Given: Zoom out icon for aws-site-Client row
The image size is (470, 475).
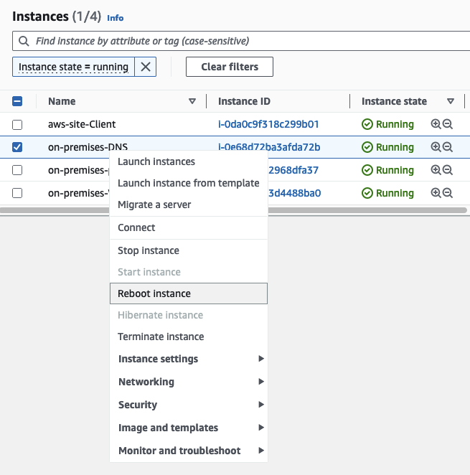Looking at the screenshot, I should pos(448,124).
